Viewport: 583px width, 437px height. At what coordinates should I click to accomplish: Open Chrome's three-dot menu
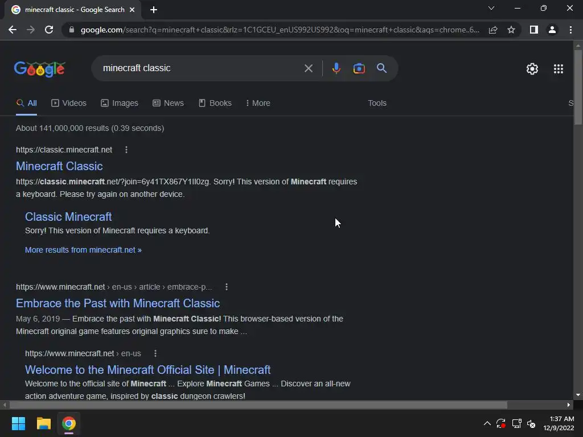coord(570,30)
